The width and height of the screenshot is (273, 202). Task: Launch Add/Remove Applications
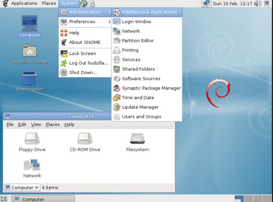click(147, 12)
